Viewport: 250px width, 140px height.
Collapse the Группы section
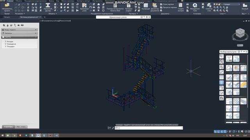pyautogui.click(x=20, y=37)
